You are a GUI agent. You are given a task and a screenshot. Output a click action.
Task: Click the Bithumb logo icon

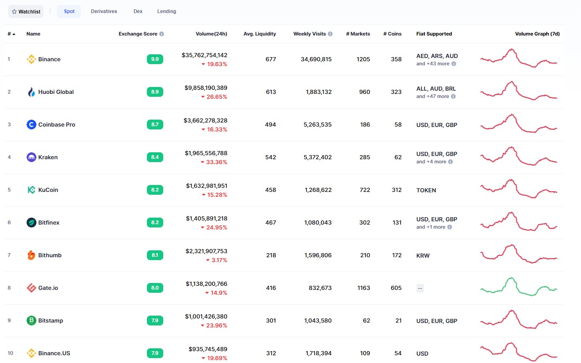pyautogui.click(x=32, y=255)
